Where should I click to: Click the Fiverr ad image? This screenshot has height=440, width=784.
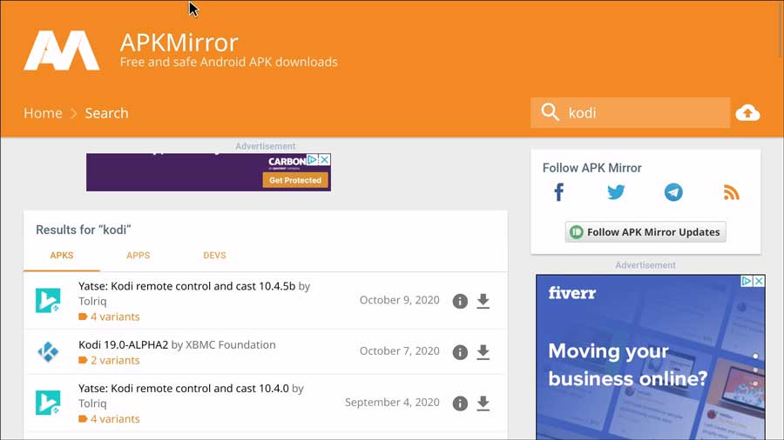click(x=651, y=357)
